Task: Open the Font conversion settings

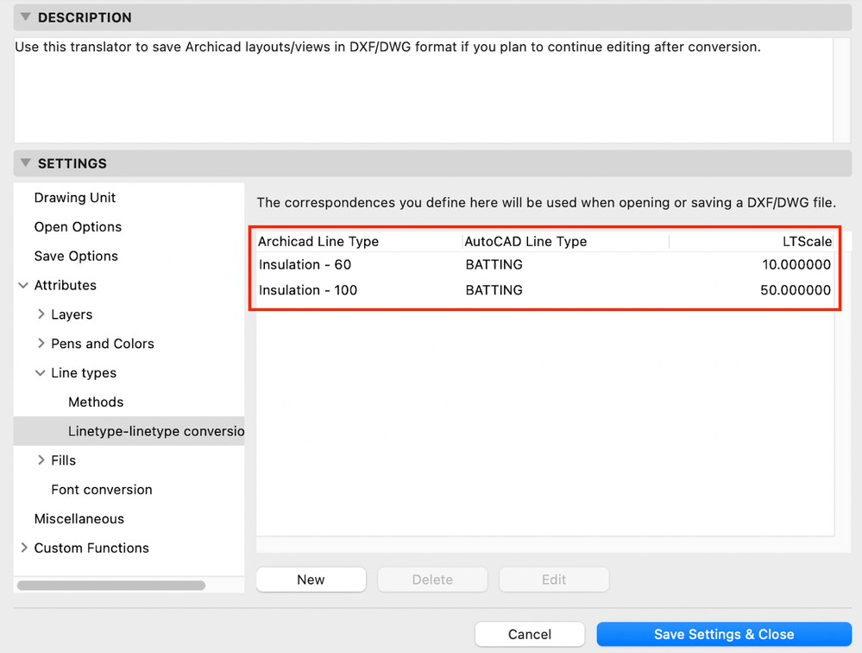Action: [x=102, y=490]
